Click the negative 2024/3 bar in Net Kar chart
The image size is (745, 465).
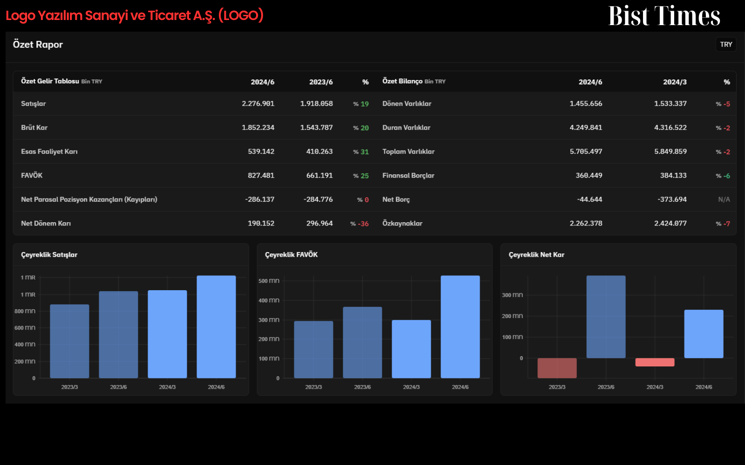pyautogui.click(x=655, y=362)
